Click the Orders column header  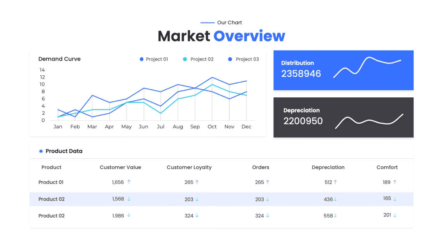click(260, 168)
